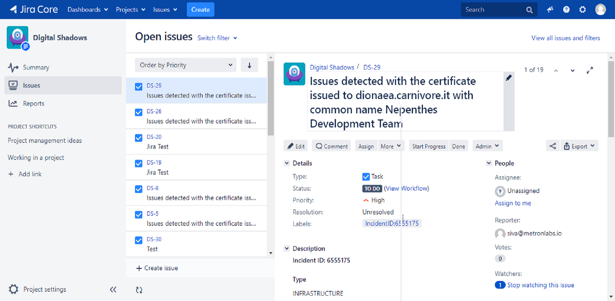Click the search magnifier icon
This screenshot has height=301, width=615.
pyautogui.click(x=529, y=10)
